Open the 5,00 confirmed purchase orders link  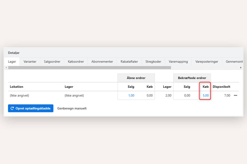tap(206, 96)
